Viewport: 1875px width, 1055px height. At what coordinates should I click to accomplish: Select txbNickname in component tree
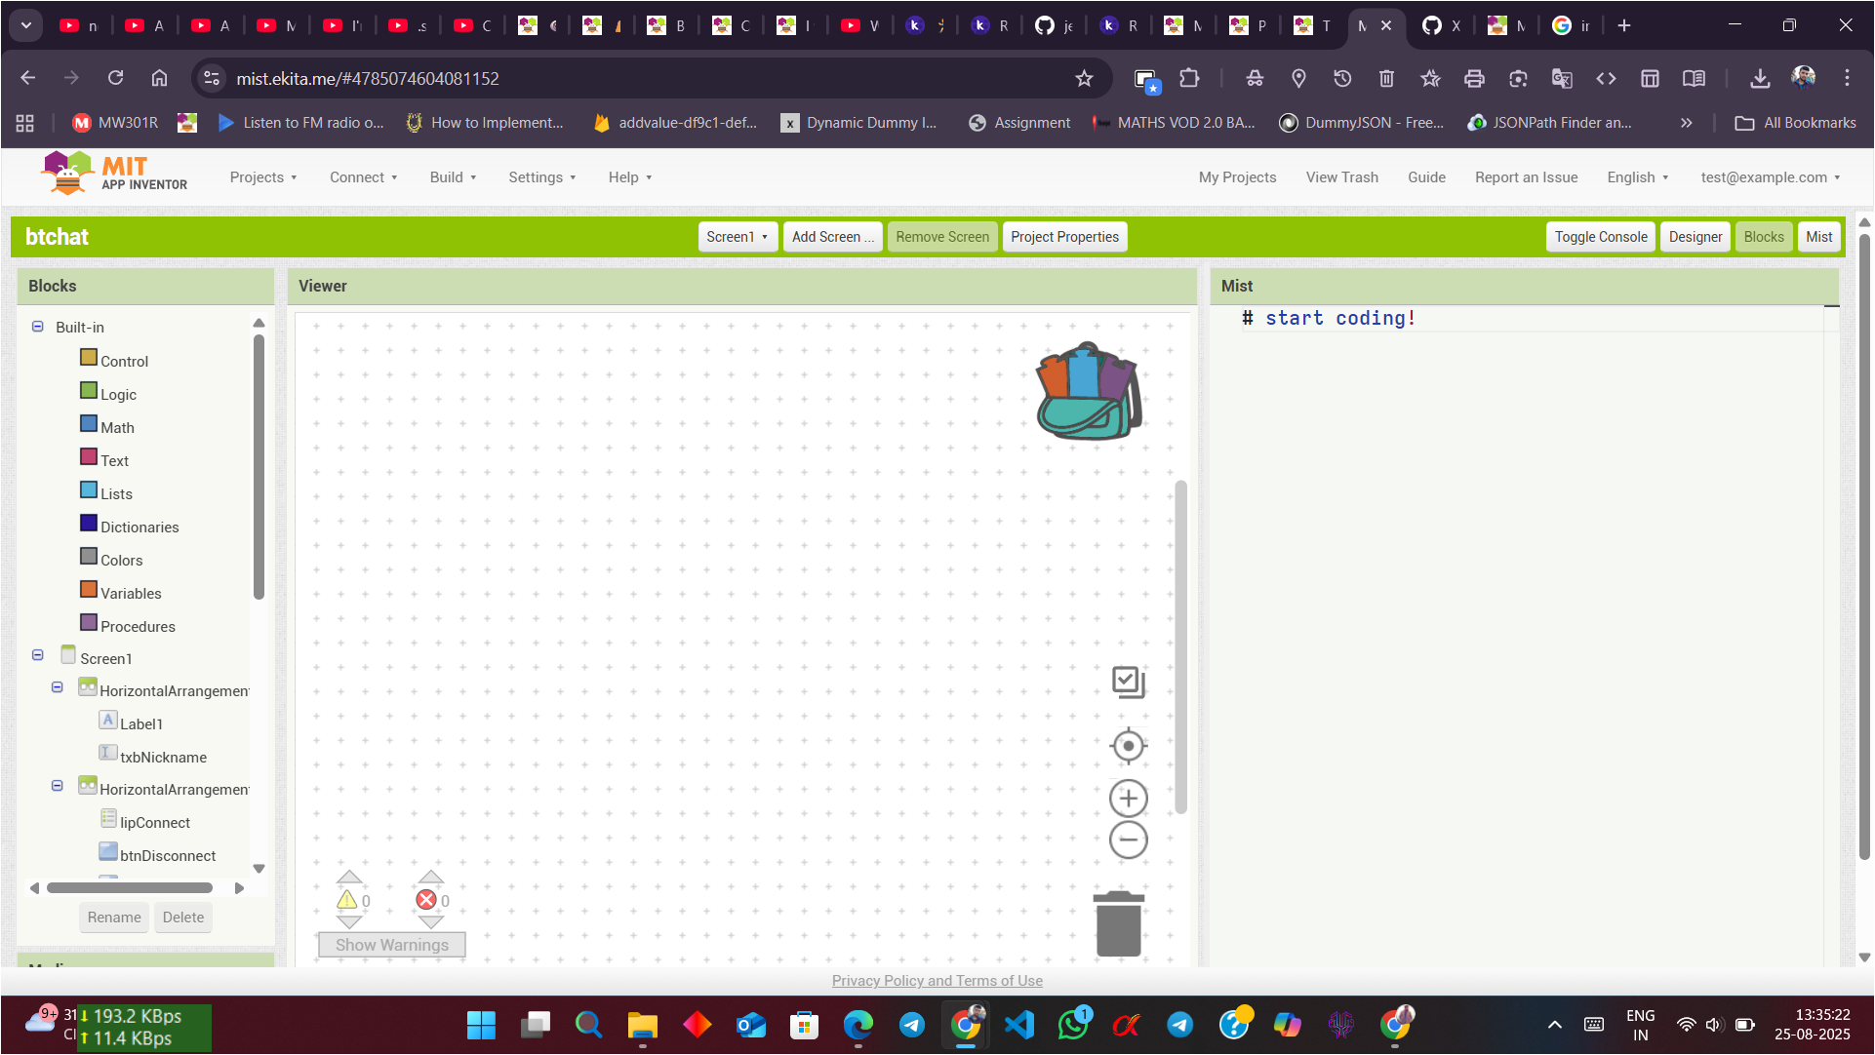163,757
